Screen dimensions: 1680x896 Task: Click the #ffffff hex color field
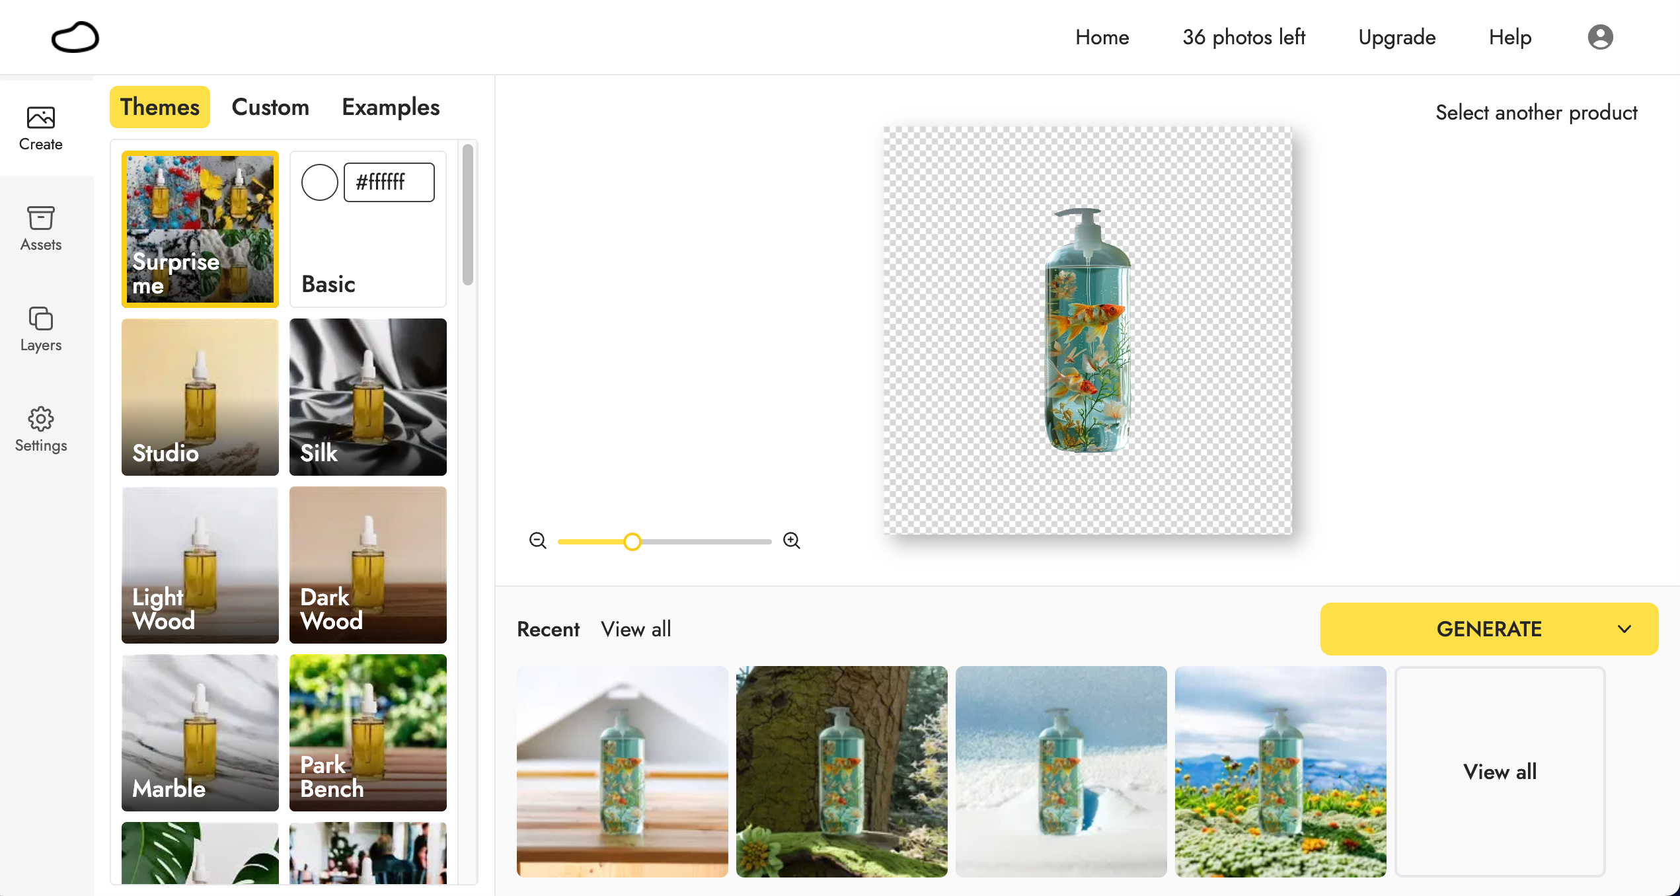pos(389,182)
